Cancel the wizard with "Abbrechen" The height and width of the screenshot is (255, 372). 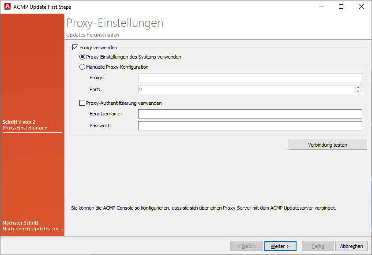351,246
